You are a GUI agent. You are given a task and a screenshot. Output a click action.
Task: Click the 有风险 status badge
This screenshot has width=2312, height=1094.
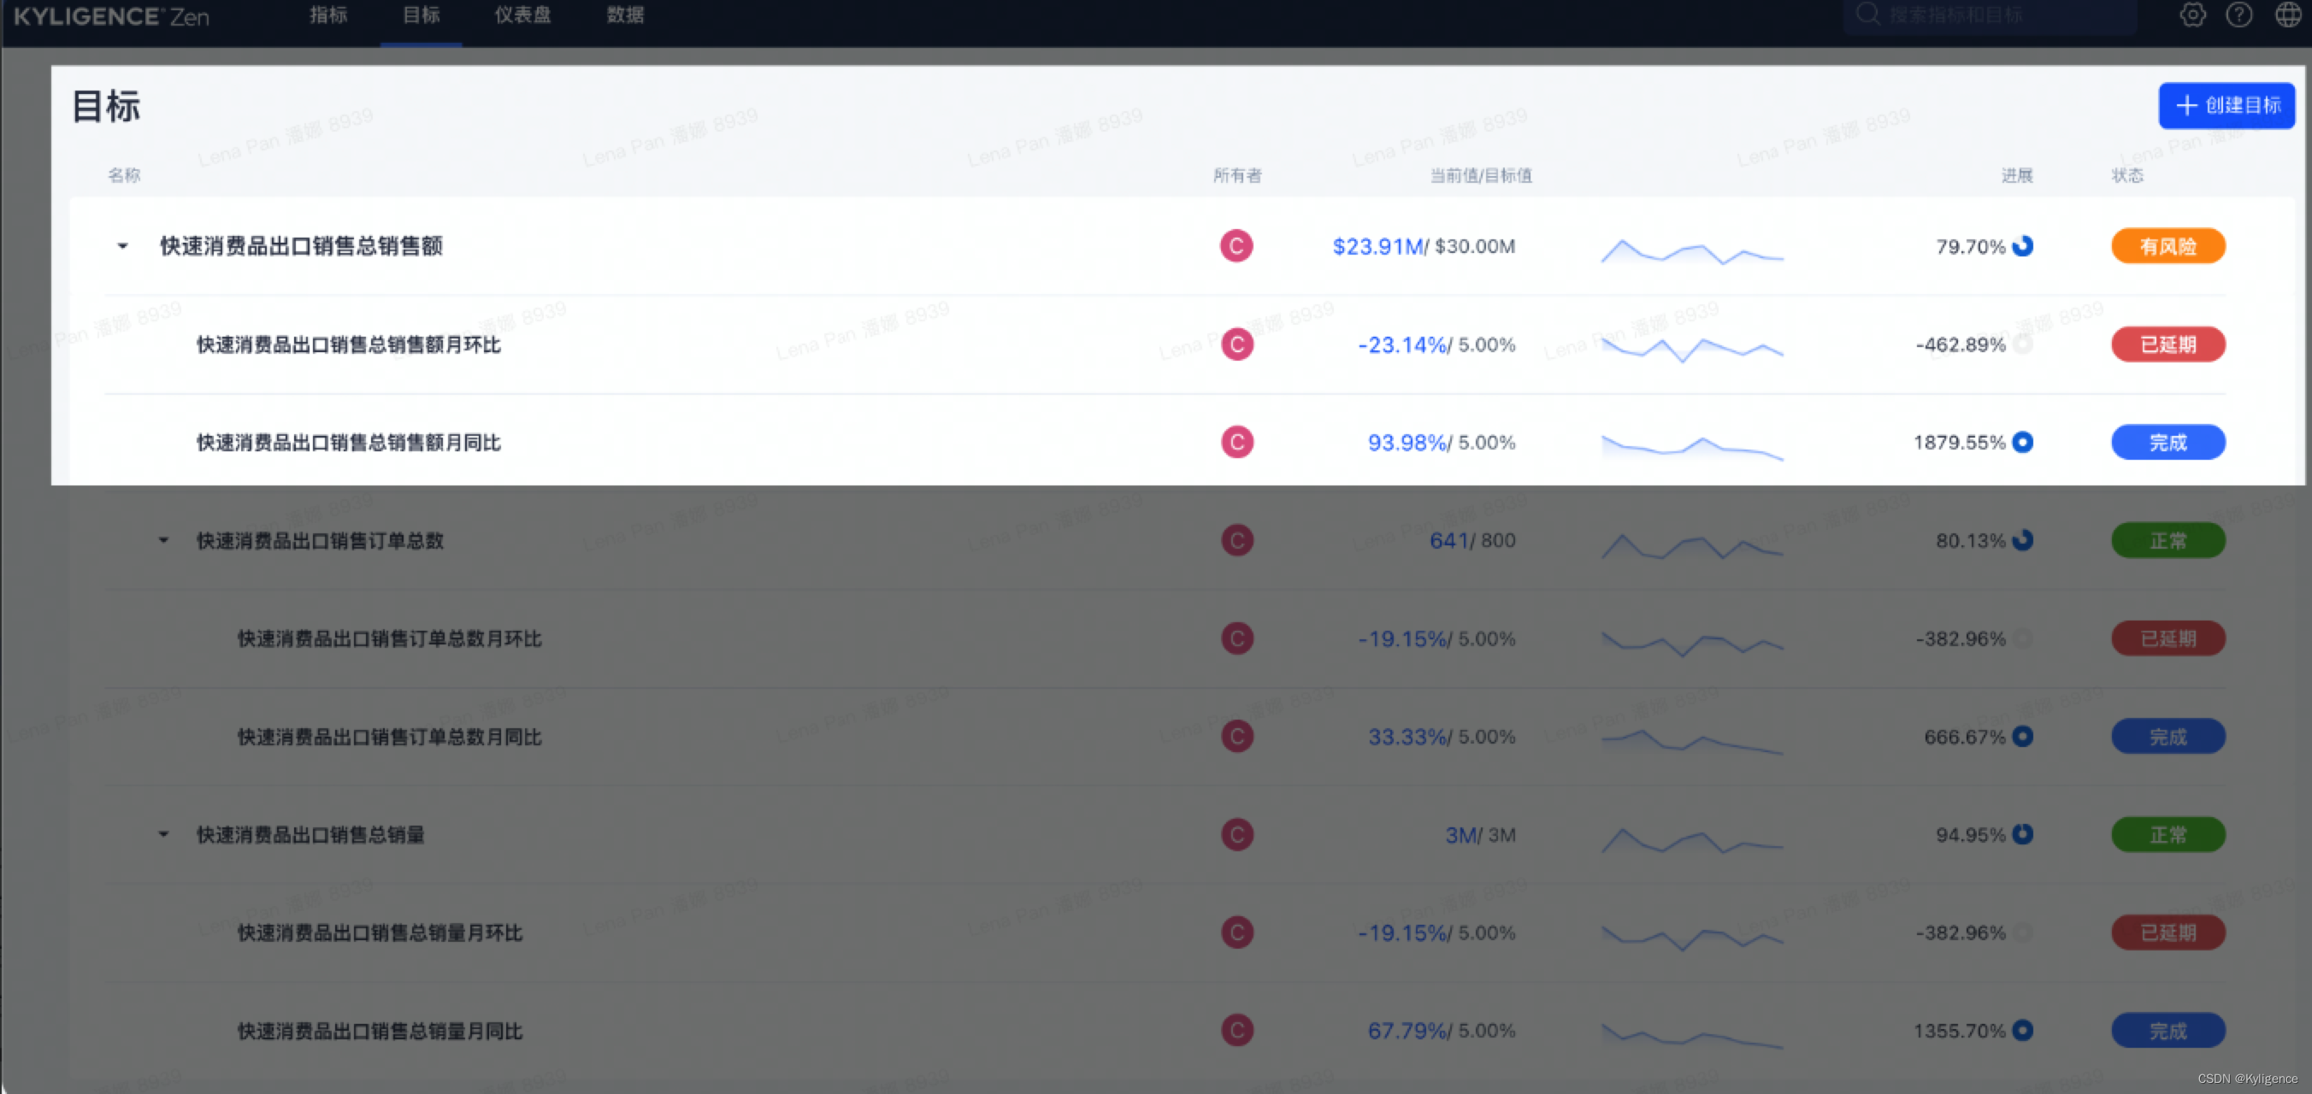[x=2167, y=246]
